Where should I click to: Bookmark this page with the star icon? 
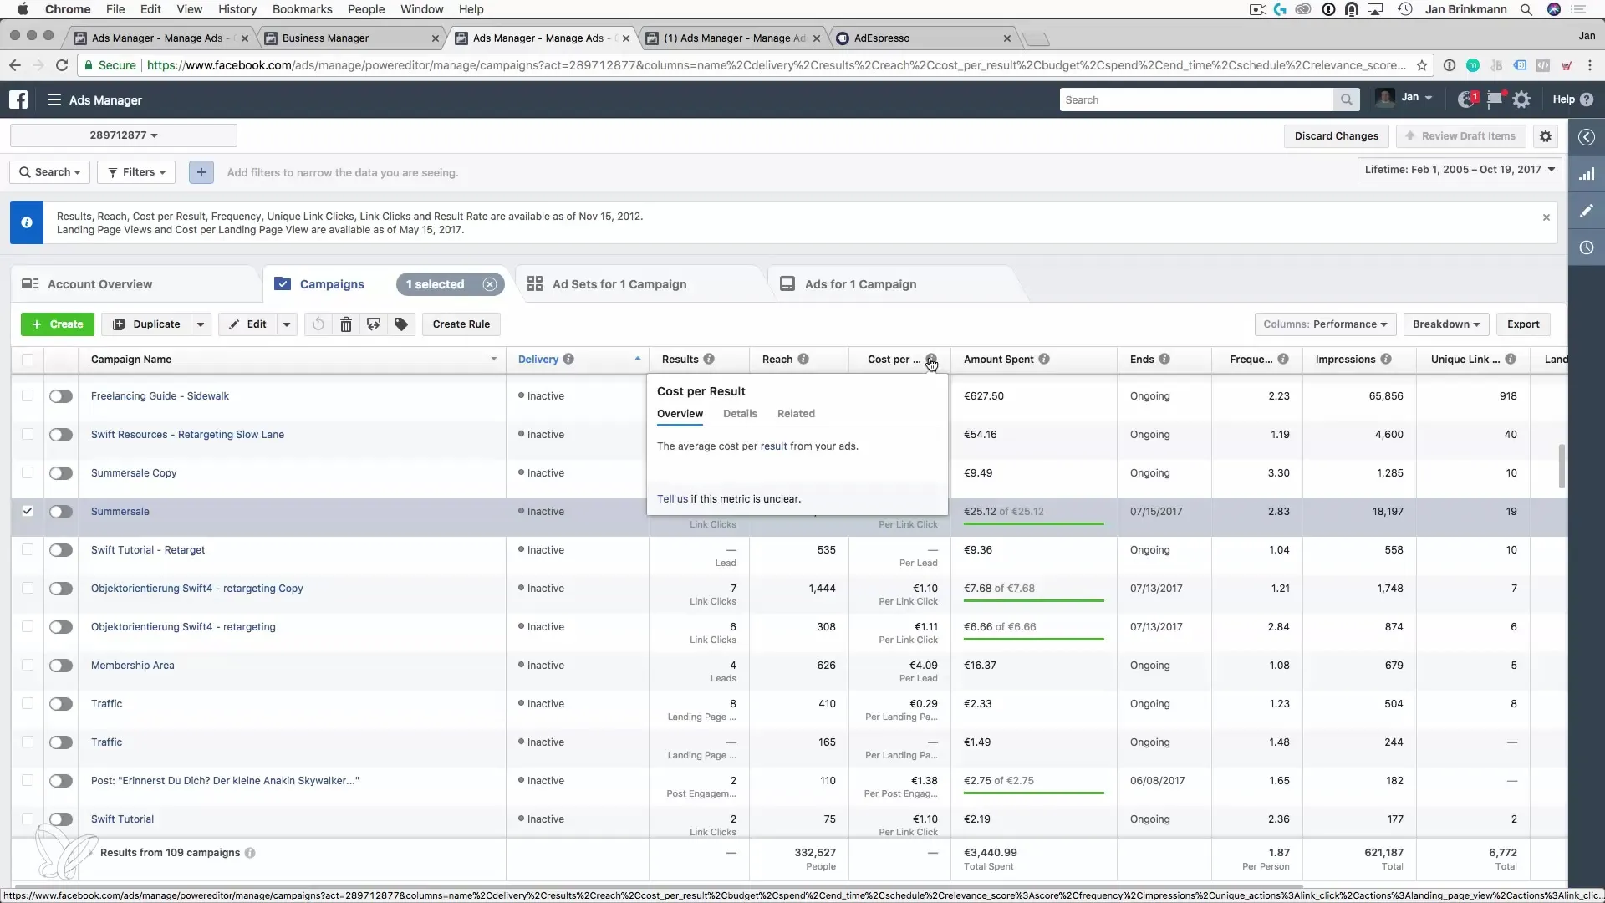(1422, 65)
